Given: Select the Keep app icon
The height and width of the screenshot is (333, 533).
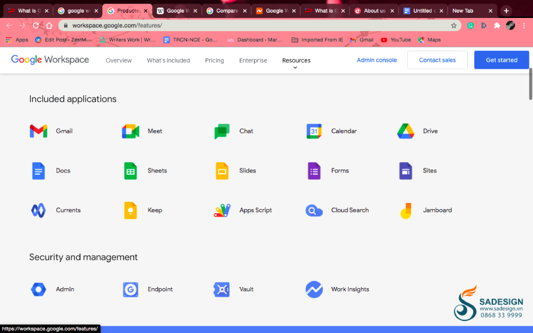Looking at the screenshot, I should tap(131, 210).
